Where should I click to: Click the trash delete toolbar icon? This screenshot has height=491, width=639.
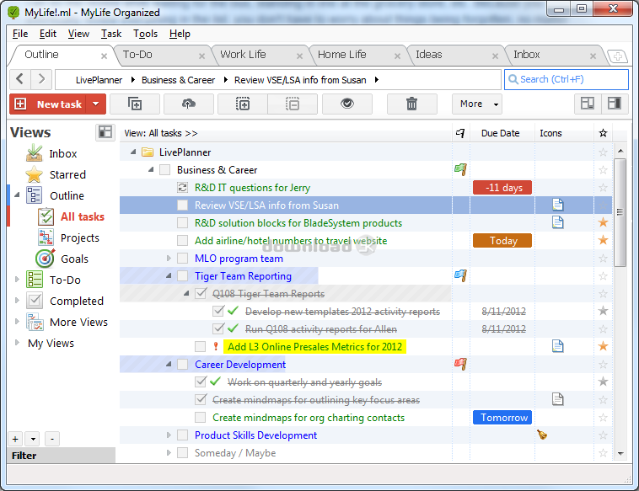tap(411, 104)
